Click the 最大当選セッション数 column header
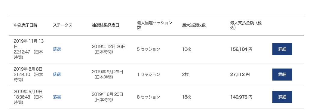Screen dimensions: 322x110 [x=155, y=25]
